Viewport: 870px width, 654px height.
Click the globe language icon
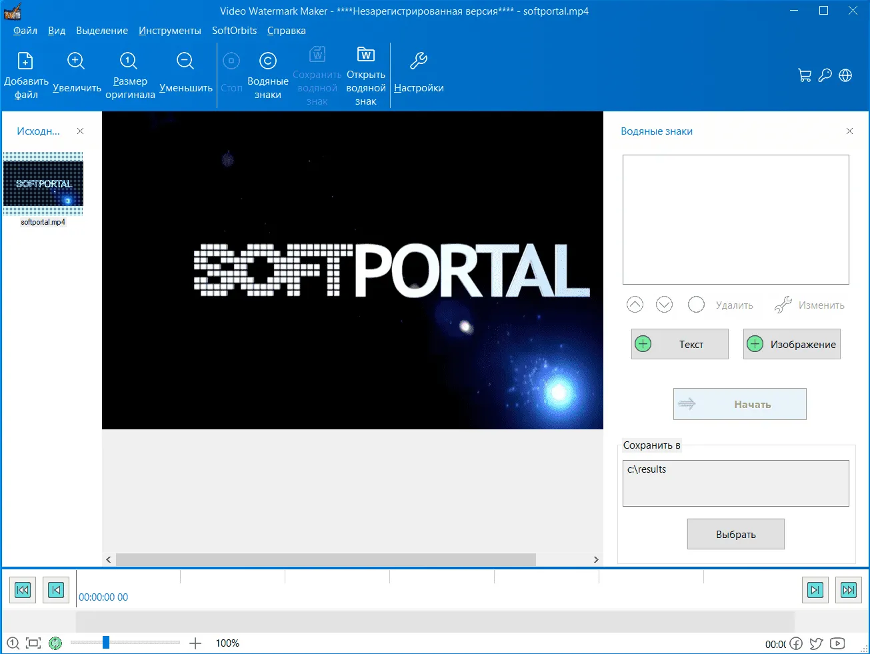(x=845, y=75)
